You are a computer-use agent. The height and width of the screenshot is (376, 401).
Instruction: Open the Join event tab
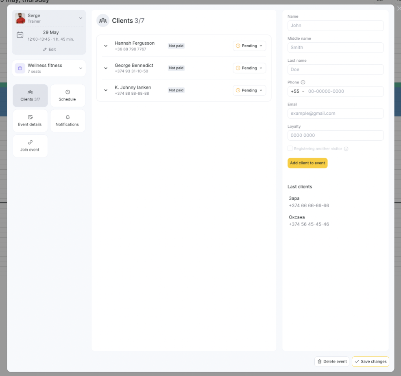click(30, 146)
